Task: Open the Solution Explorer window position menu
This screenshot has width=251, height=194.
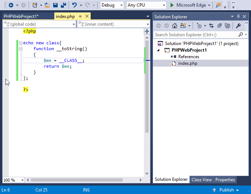Action: (x=232, y=16)
